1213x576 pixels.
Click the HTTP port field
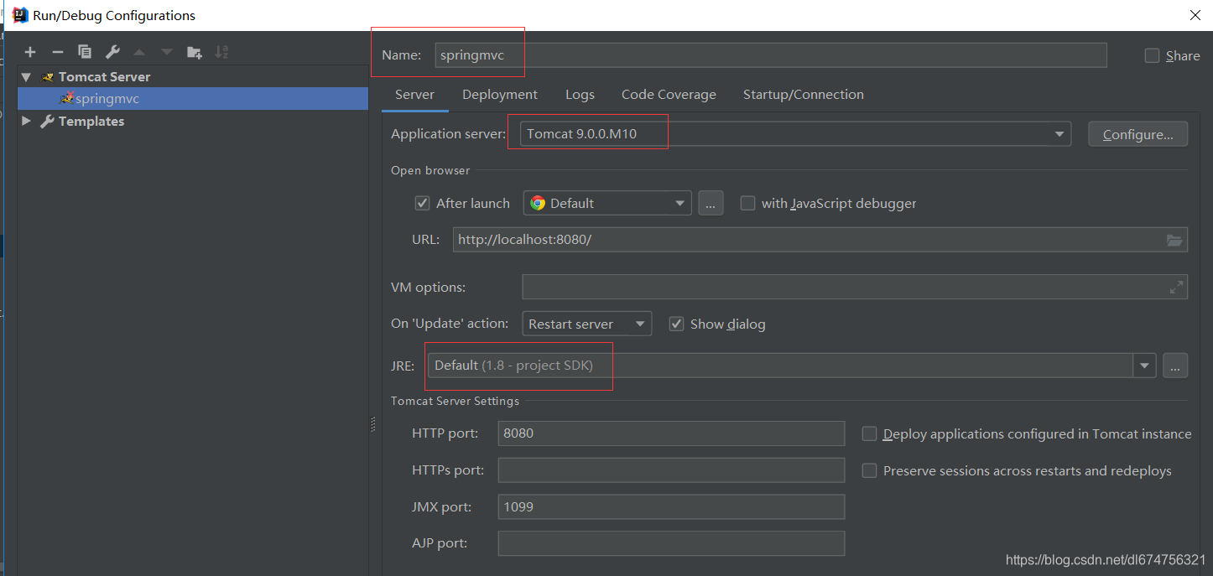671,433
